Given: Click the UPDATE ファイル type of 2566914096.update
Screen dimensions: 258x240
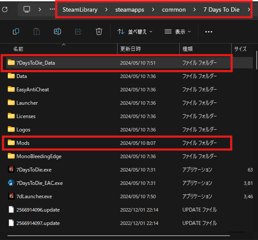Looking at the screenshot, I should (200, 210).
